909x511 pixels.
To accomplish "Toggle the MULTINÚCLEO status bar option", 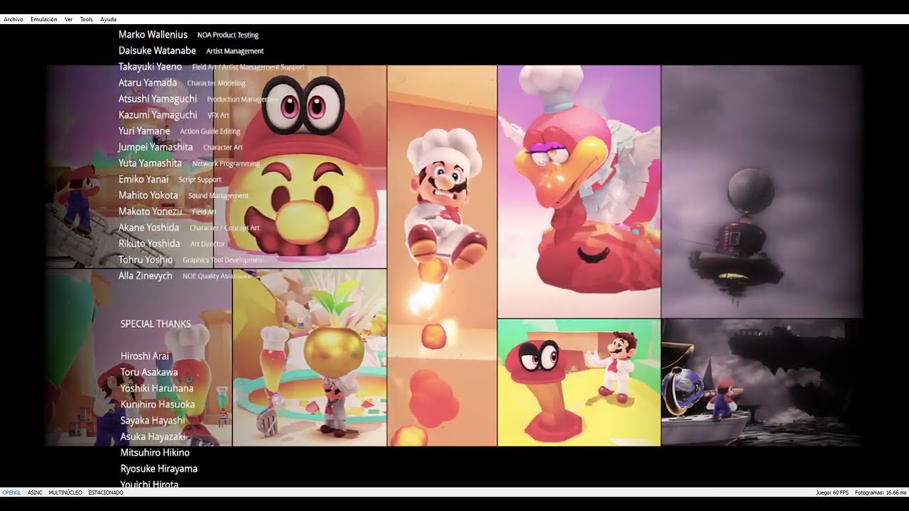I will [x=65, y=492].
